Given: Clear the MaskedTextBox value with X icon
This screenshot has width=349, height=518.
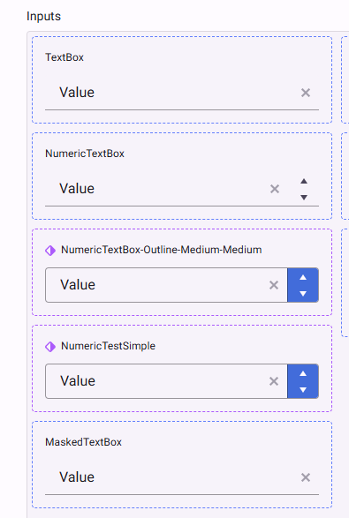Looking at the screenshot, I should 306,477.
